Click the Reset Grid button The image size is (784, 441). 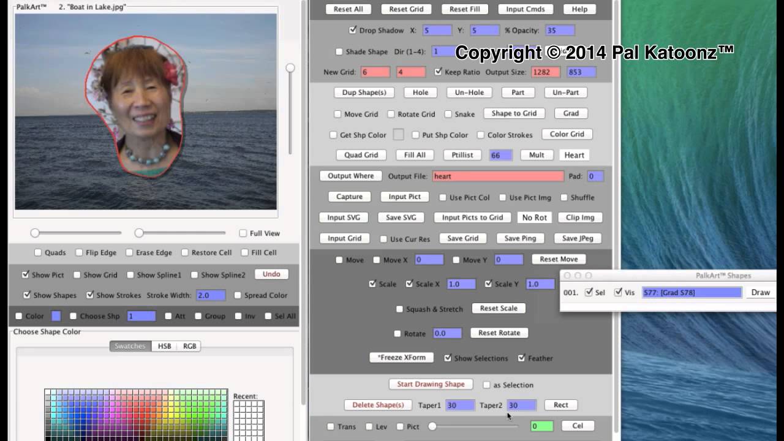[x=406, y=9]
